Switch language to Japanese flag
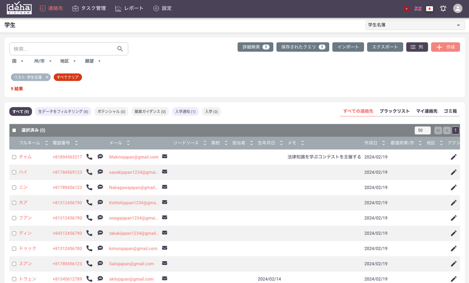The width and height of the screenshot is (469, 283). click(429, 8)
